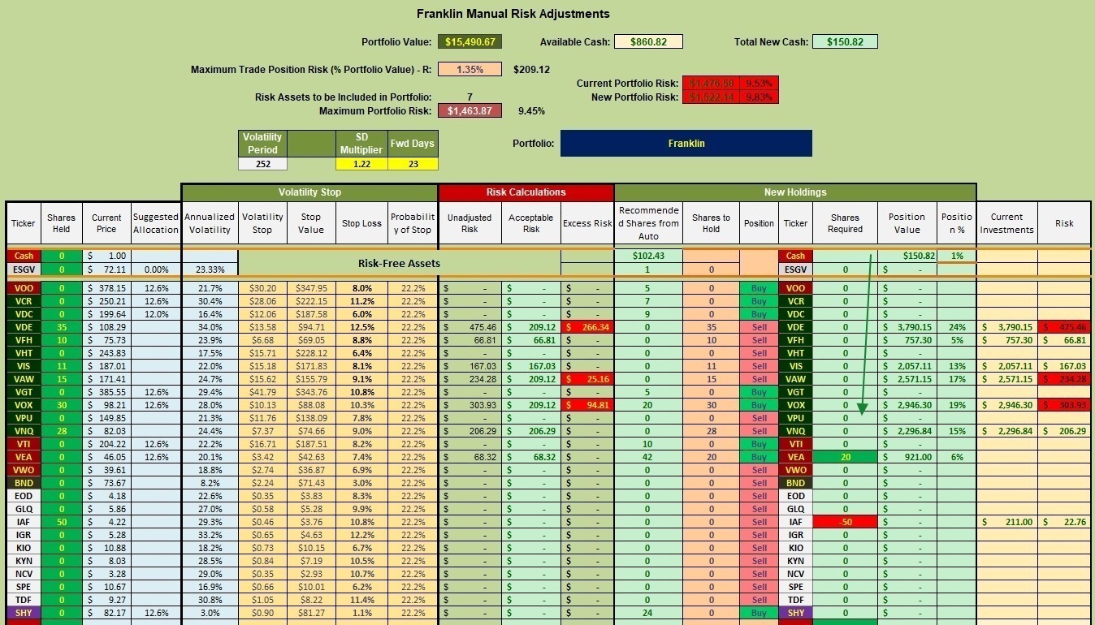Image resolution: width=1095 pixels, height=625 pixels.
Task: Select the red Risk Calculations section header
Action: click(x=526, y=192)
